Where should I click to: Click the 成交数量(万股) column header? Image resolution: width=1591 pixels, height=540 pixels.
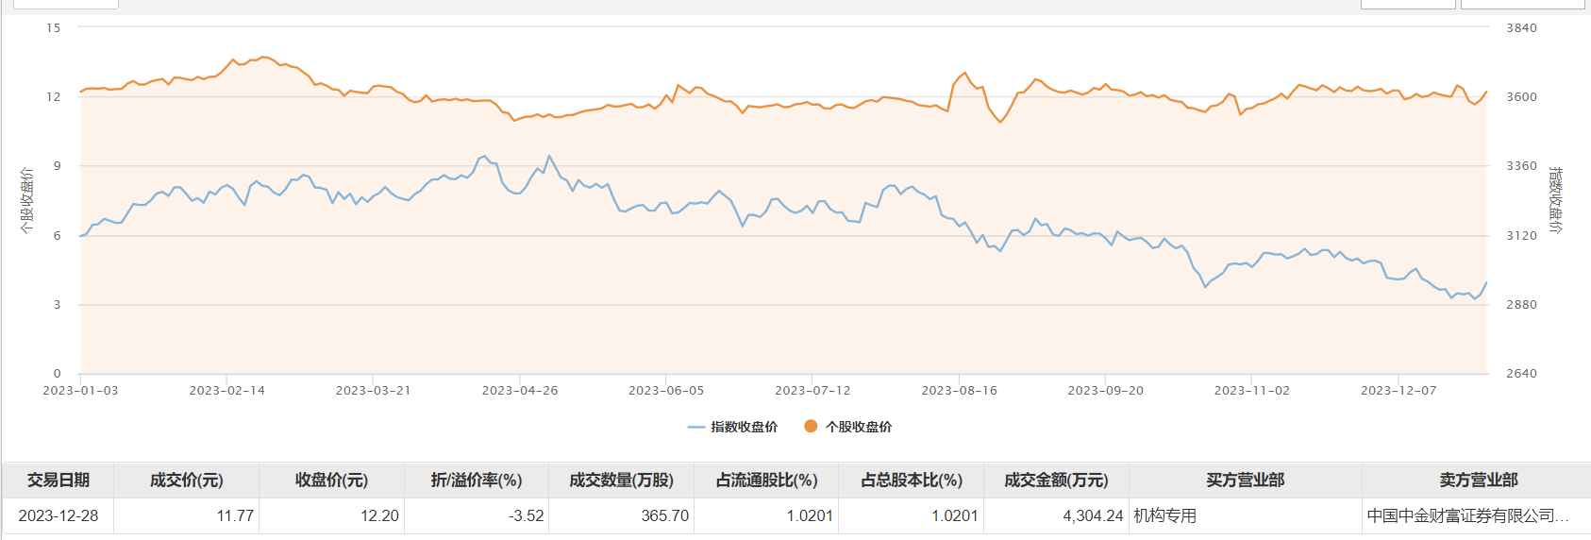pos(621,481)
